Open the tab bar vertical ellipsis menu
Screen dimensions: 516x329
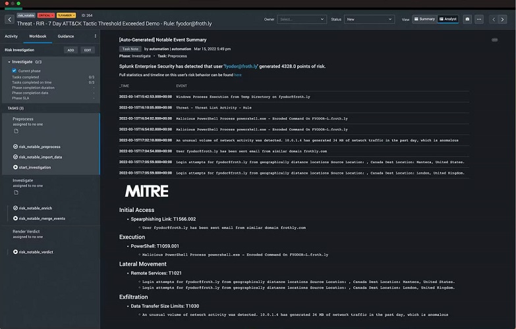point(96,36)
